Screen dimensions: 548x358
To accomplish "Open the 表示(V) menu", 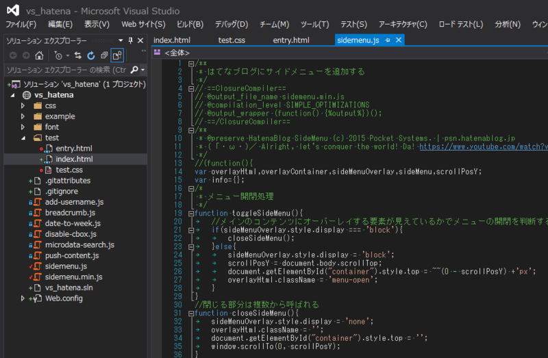I will pos(97,24).
